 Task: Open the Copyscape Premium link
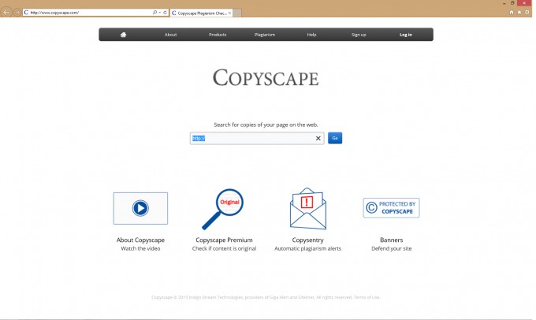click(x=224, y=240)
